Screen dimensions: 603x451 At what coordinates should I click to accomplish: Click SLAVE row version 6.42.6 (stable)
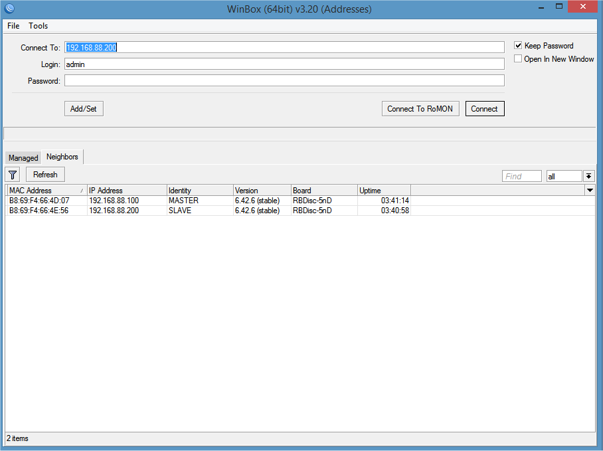[257, 211]
